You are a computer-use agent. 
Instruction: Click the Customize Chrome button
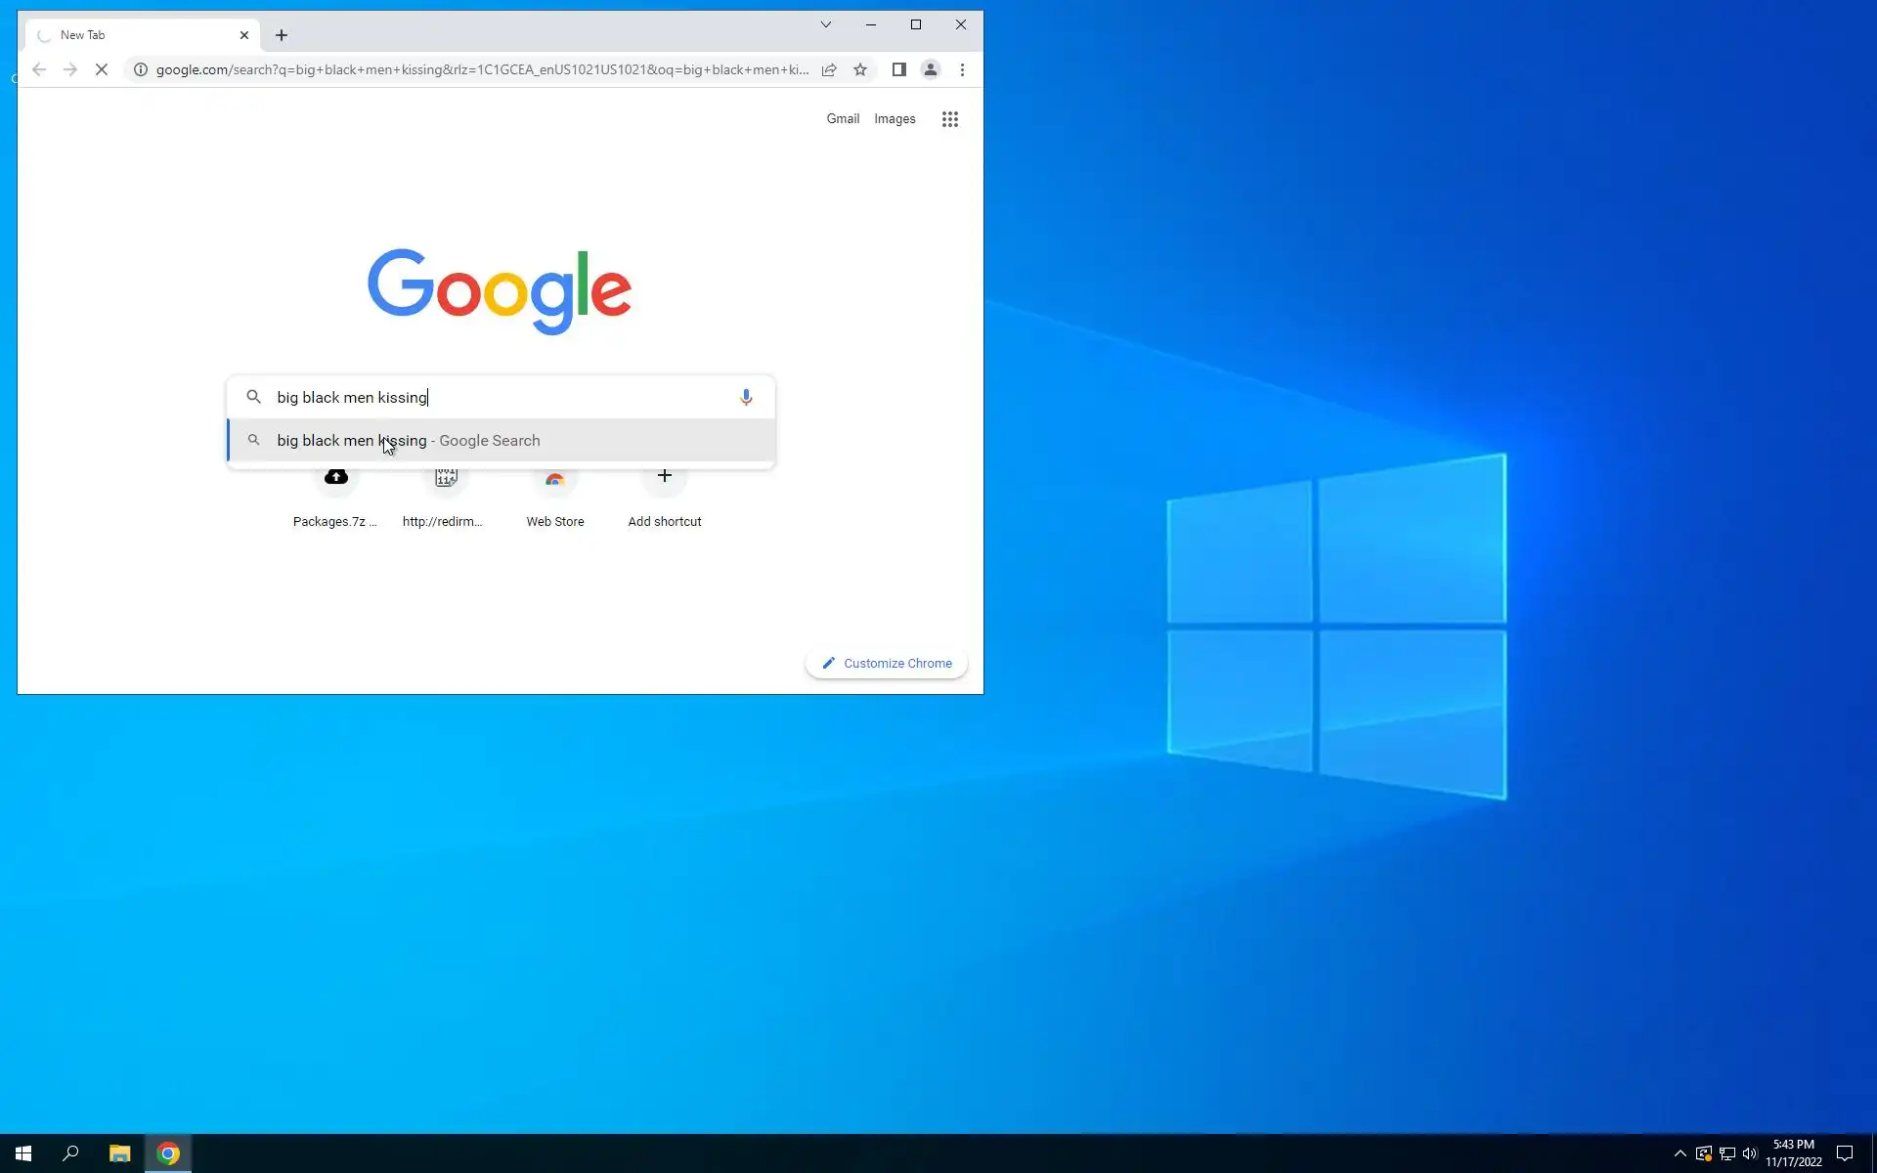(x=886, y=663)
